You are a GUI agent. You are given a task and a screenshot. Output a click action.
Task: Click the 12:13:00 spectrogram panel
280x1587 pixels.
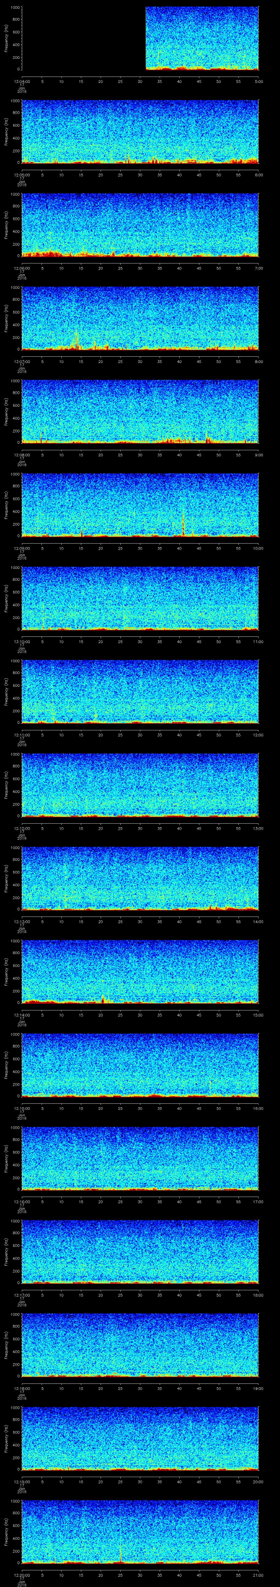(140, 878)
